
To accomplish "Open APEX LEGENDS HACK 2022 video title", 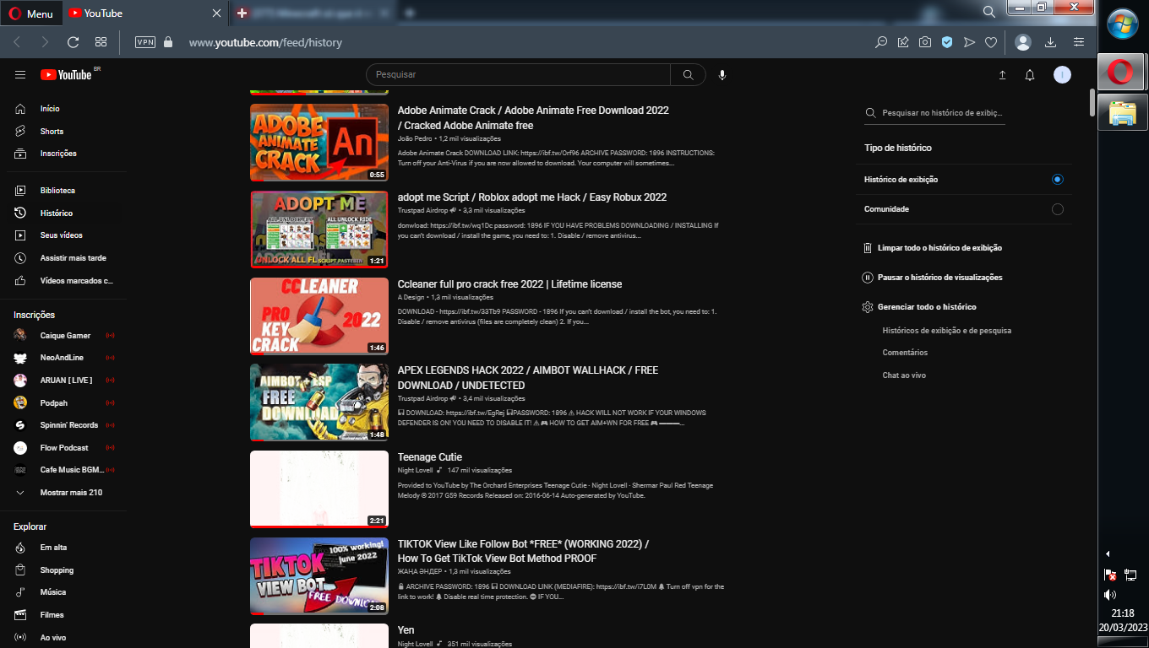I will point(528,378).
